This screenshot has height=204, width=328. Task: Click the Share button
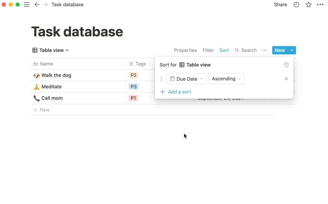(280, 5)
